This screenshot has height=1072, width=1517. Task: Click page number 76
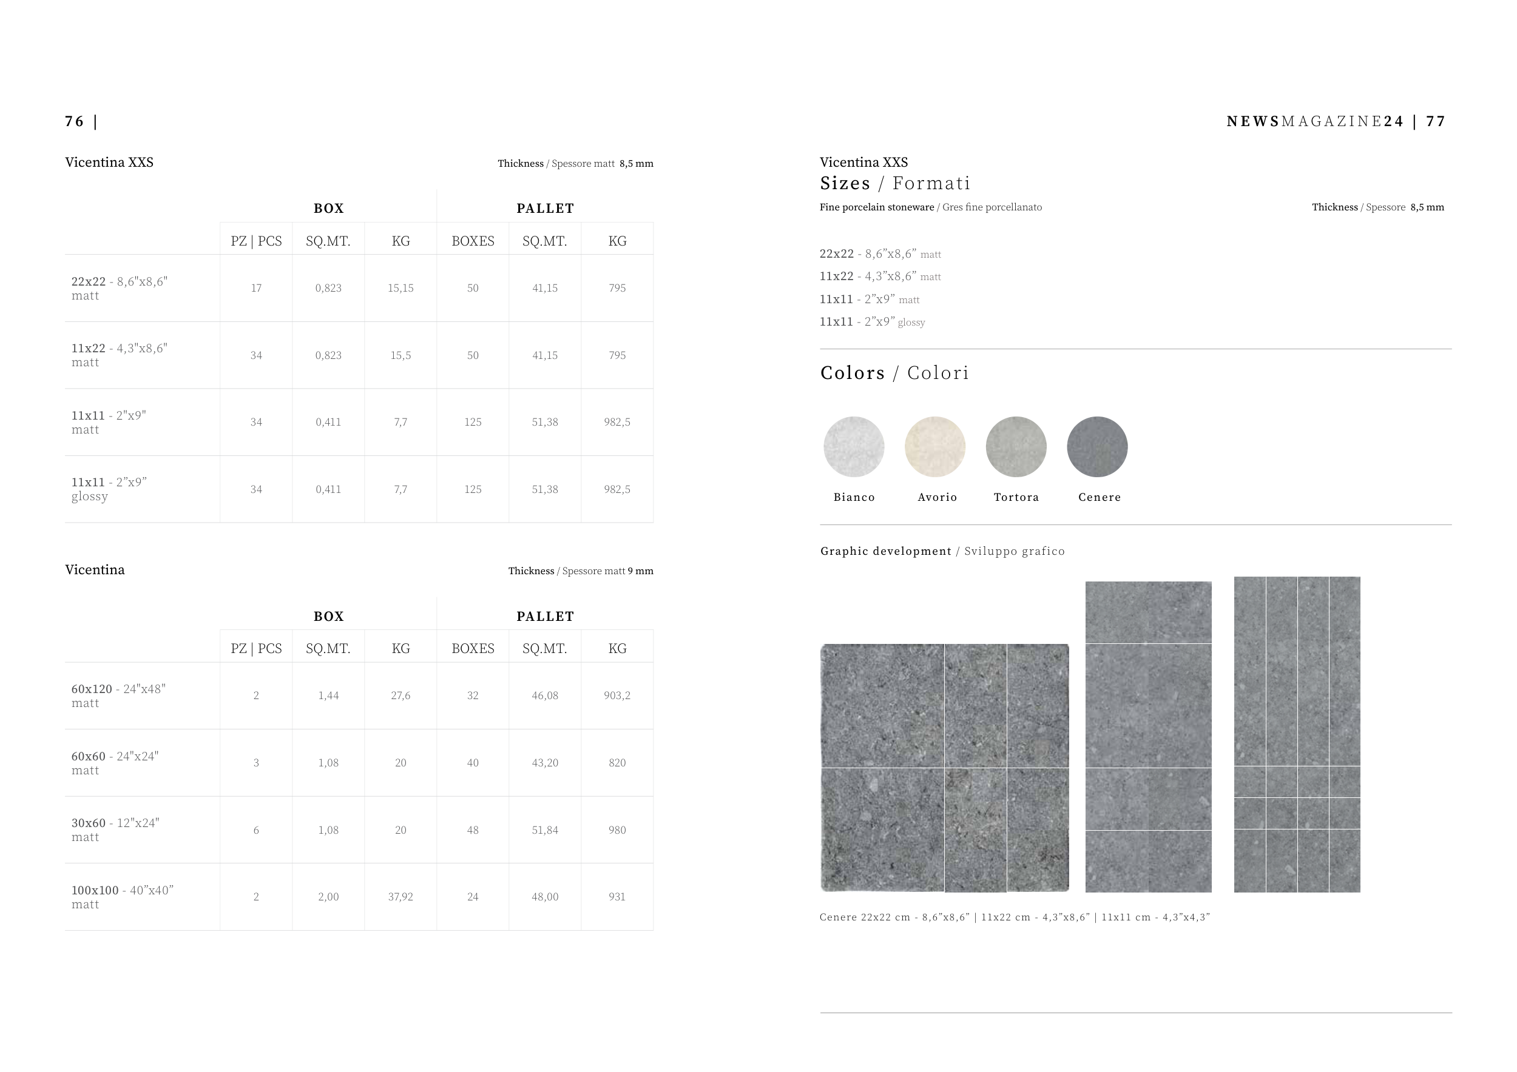pyautogui.click(x=74, y=121)
